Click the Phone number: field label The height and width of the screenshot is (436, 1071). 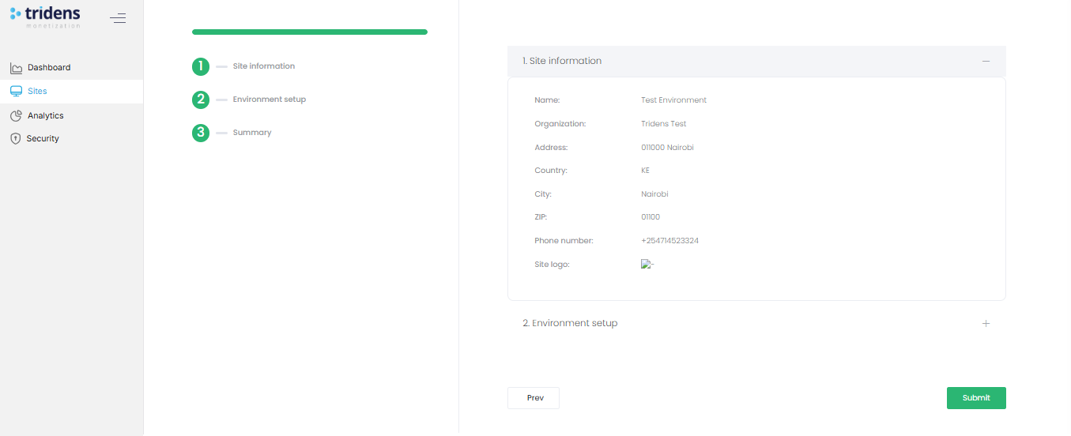(564, 241)
